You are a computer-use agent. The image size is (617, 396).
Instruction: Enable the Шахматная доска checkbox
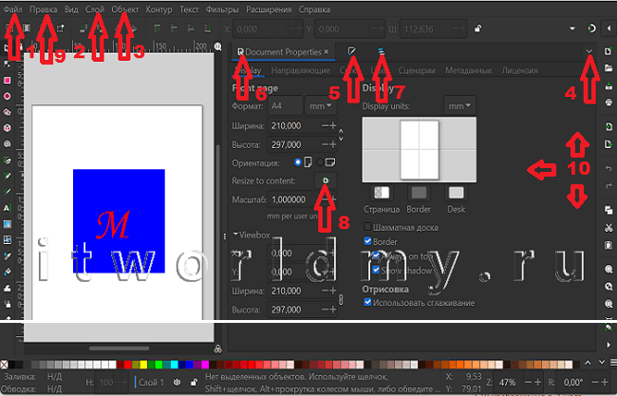pyautogui.click(x=367, y=227)
